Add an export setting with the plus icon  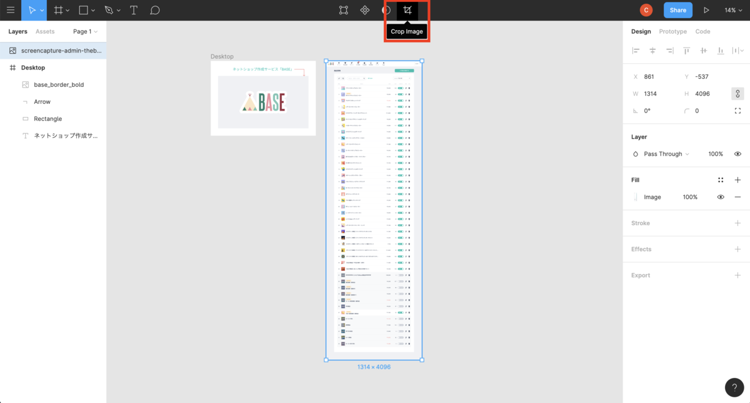tap(737, 275)
